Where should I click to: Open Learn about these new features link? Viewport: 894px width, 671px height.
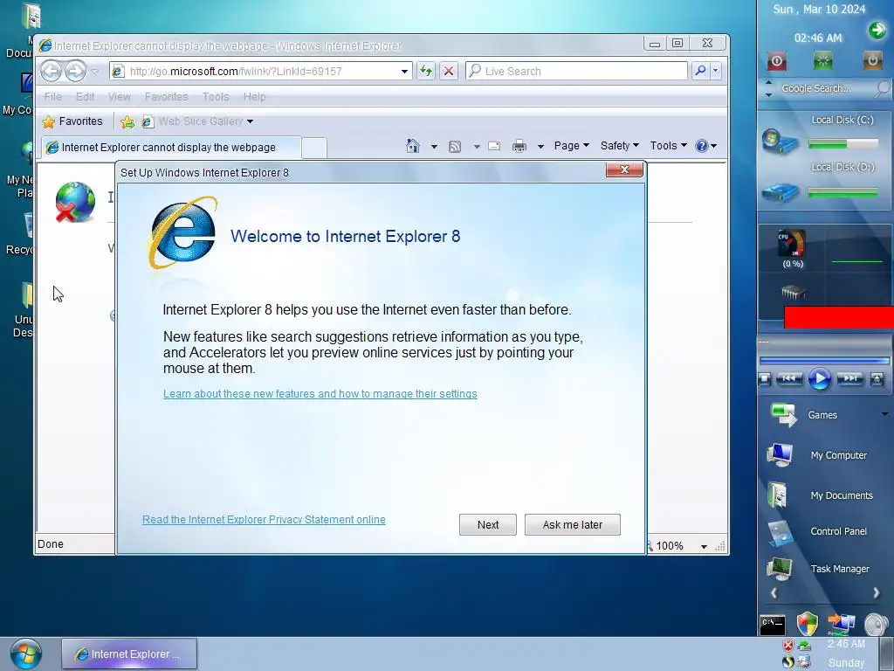[x=320, y=394]
